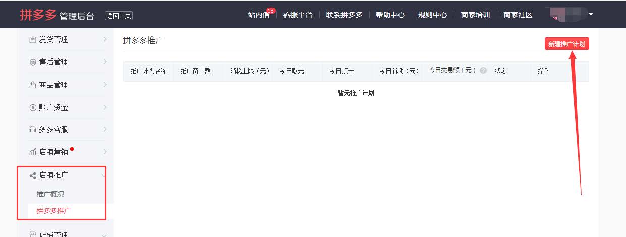Open 站内信 link
Screen dimensions: 626x237
tap(259, 15)
